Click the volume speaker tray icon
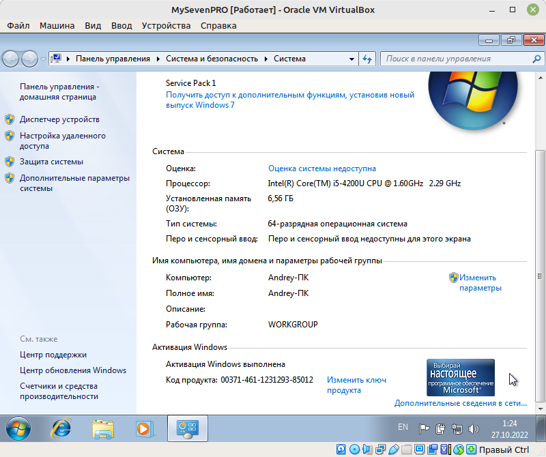The height and width of the screenshot is (457, 546). point(474,429)
